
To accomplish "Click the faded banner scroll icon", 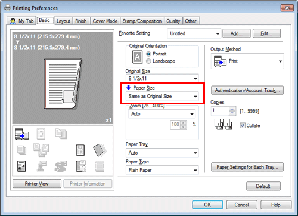I will tap(100, 166).
